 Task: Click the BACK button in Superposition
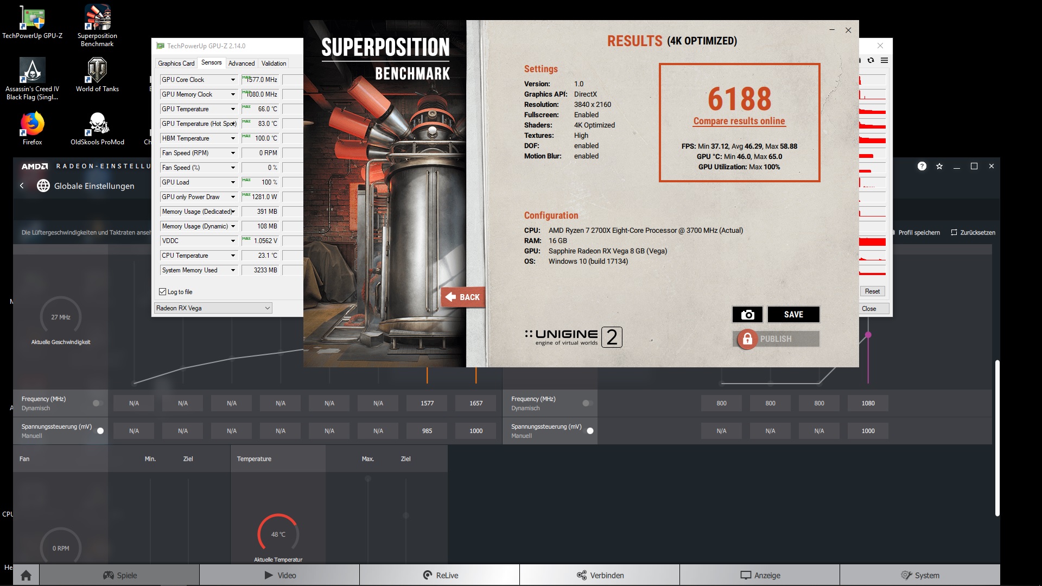(463, 297)
